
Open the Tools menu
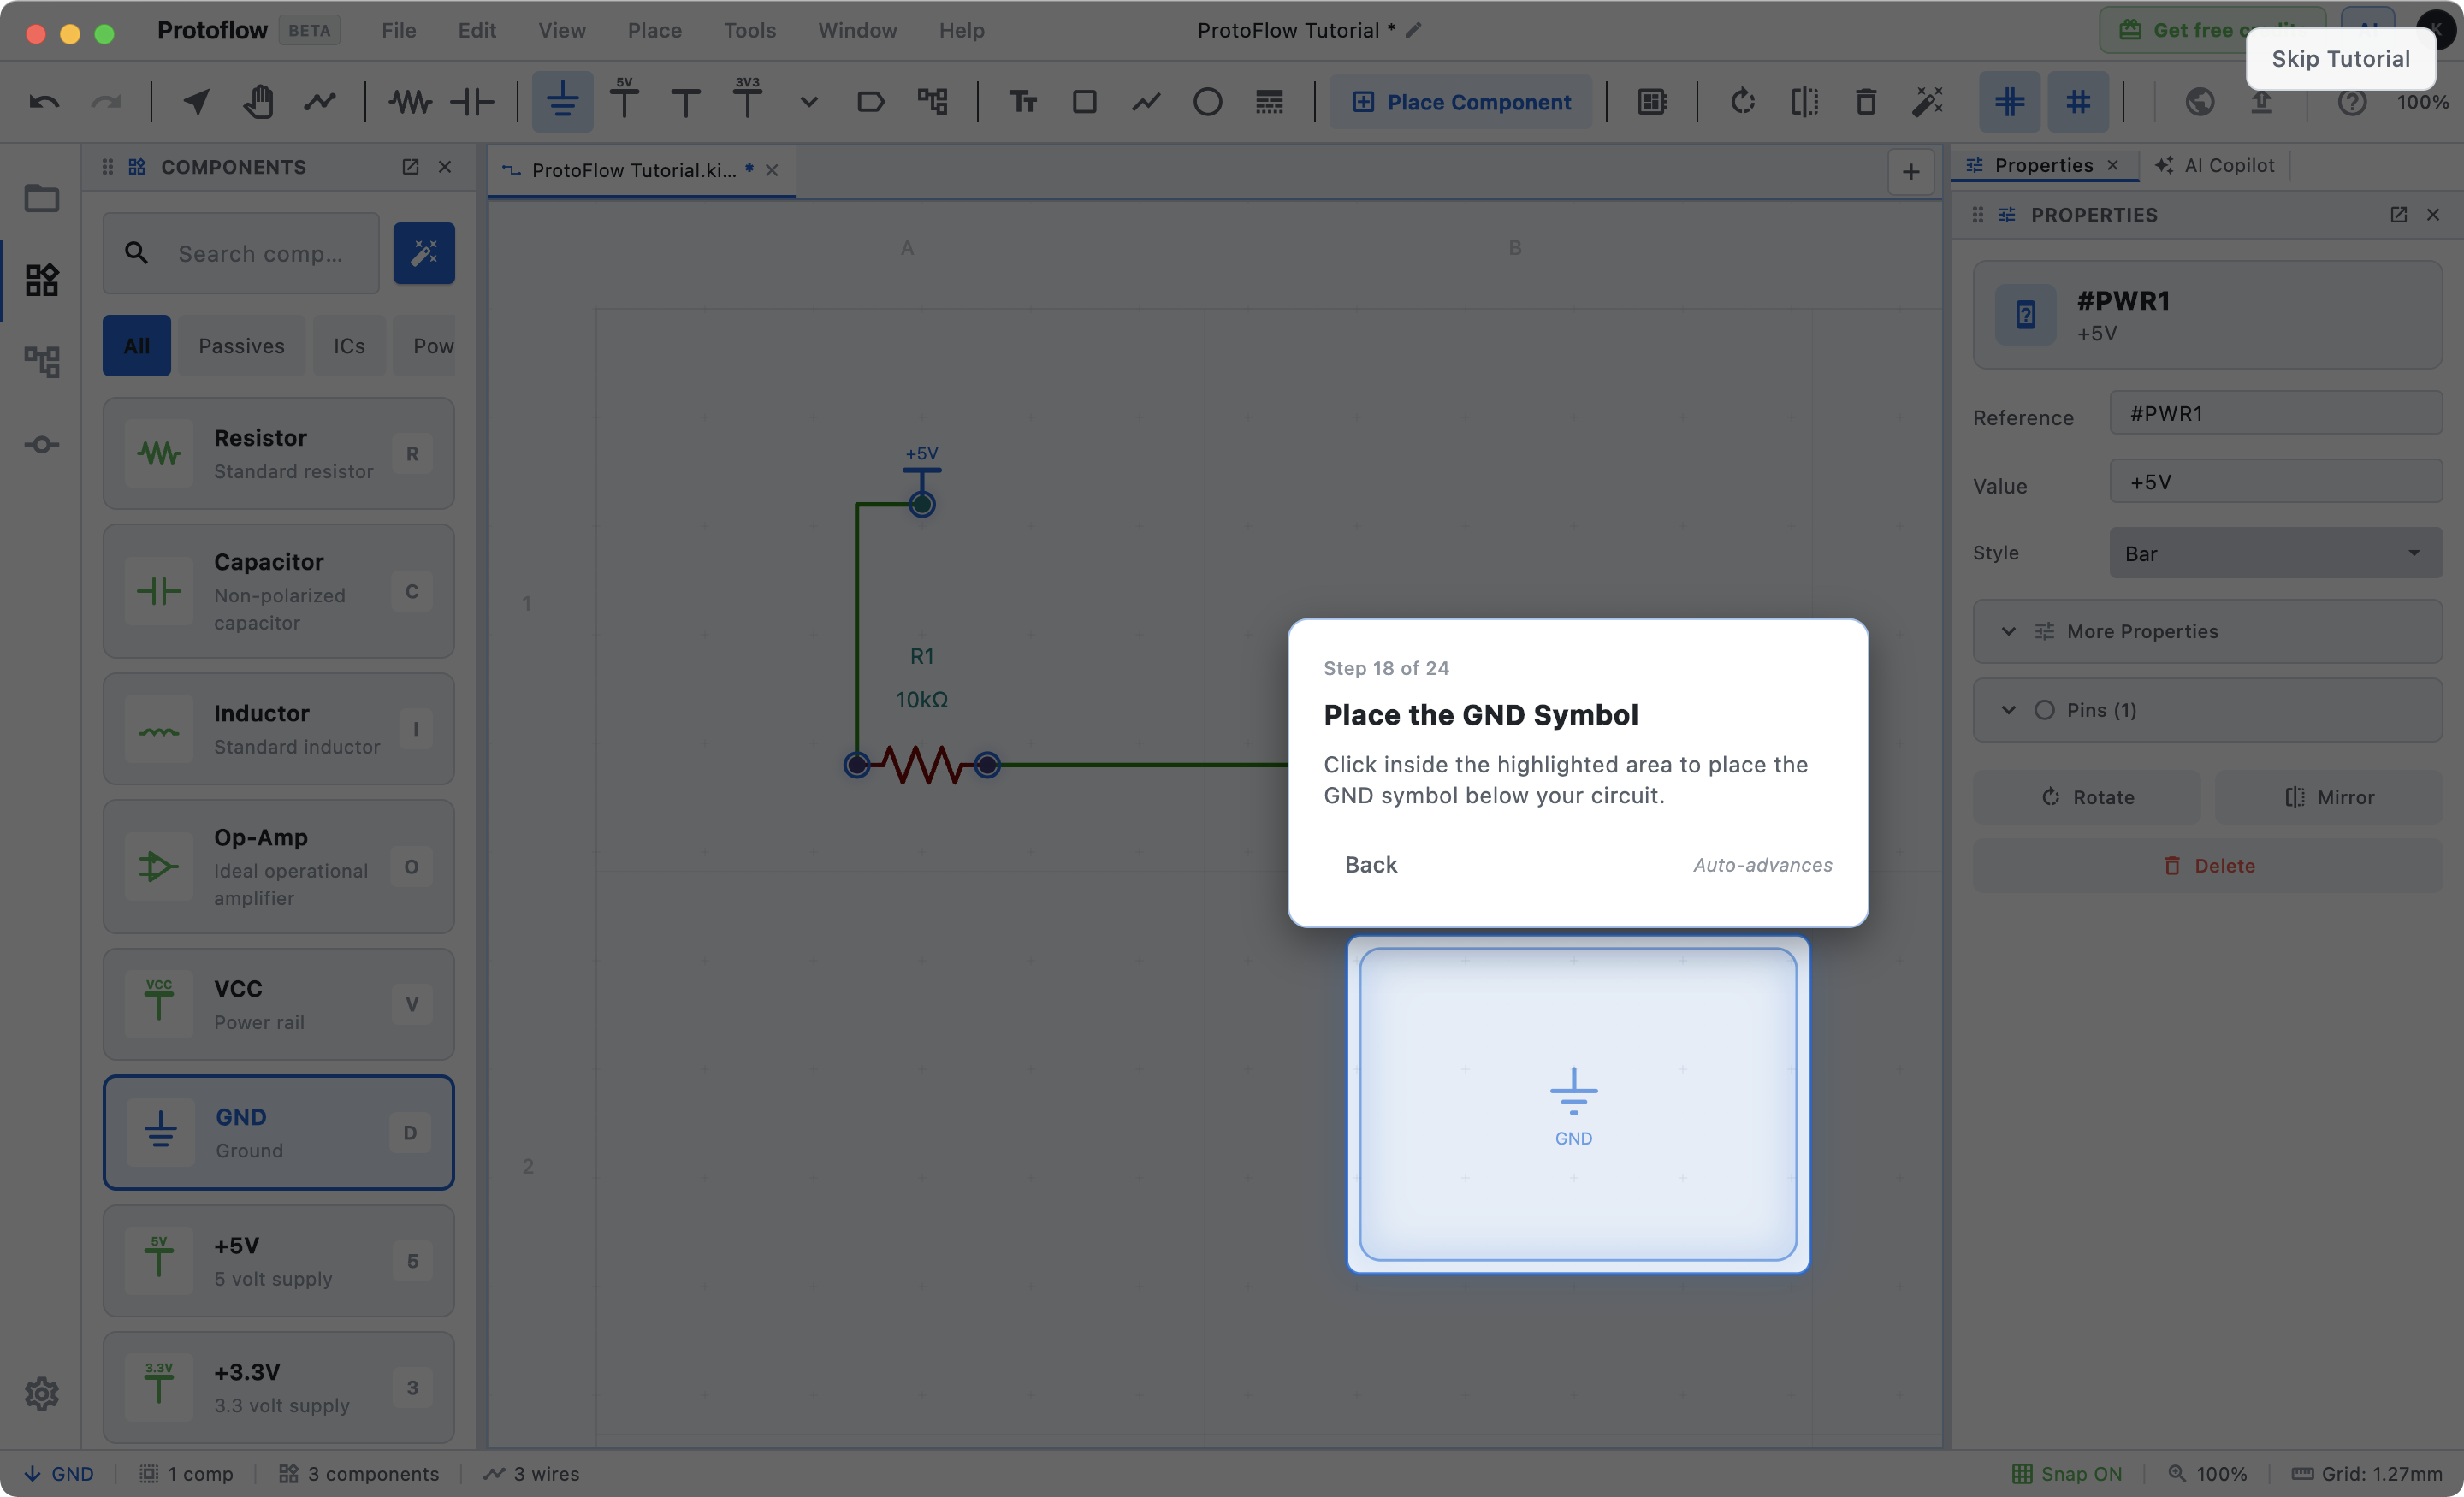tap(749, 30)
